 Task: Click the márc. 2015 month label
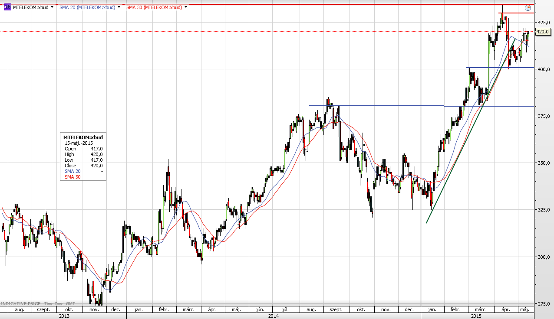(x=481, y=310)
